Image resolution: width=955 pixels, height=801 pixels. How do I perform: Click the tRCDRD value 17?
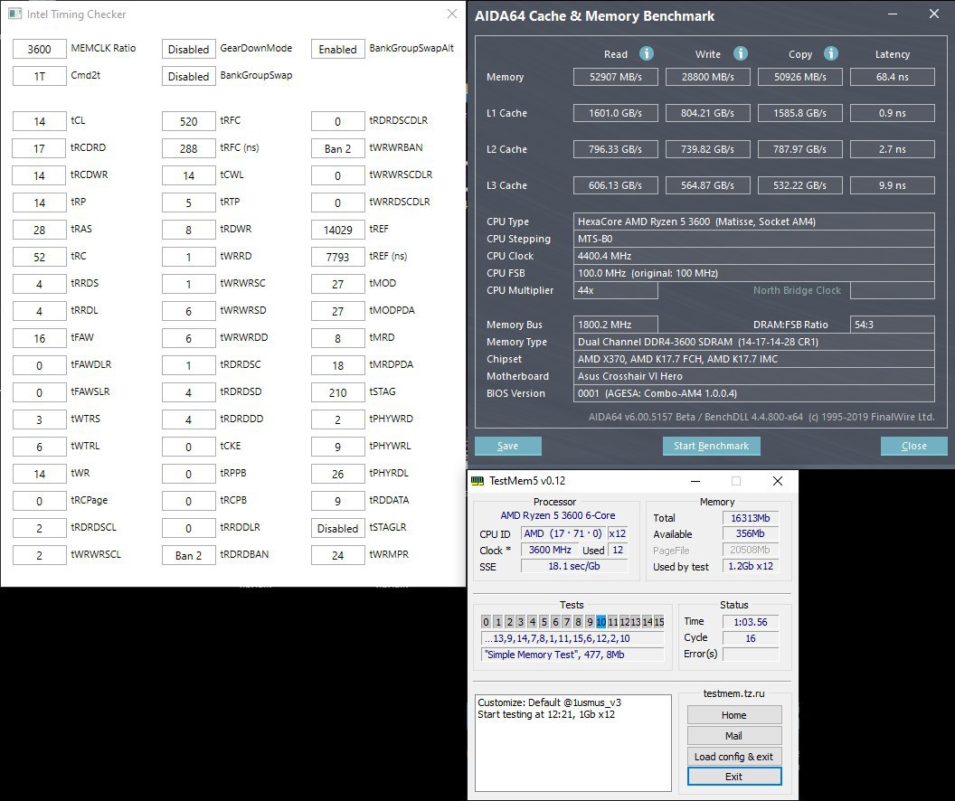click(40, 148)
